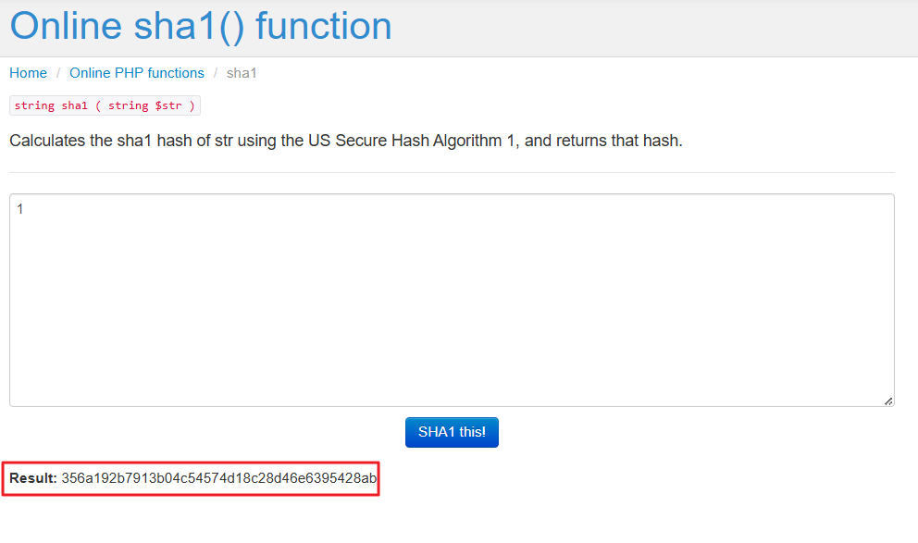Go to the Home breadcrumb link

(x=28, y=73)
